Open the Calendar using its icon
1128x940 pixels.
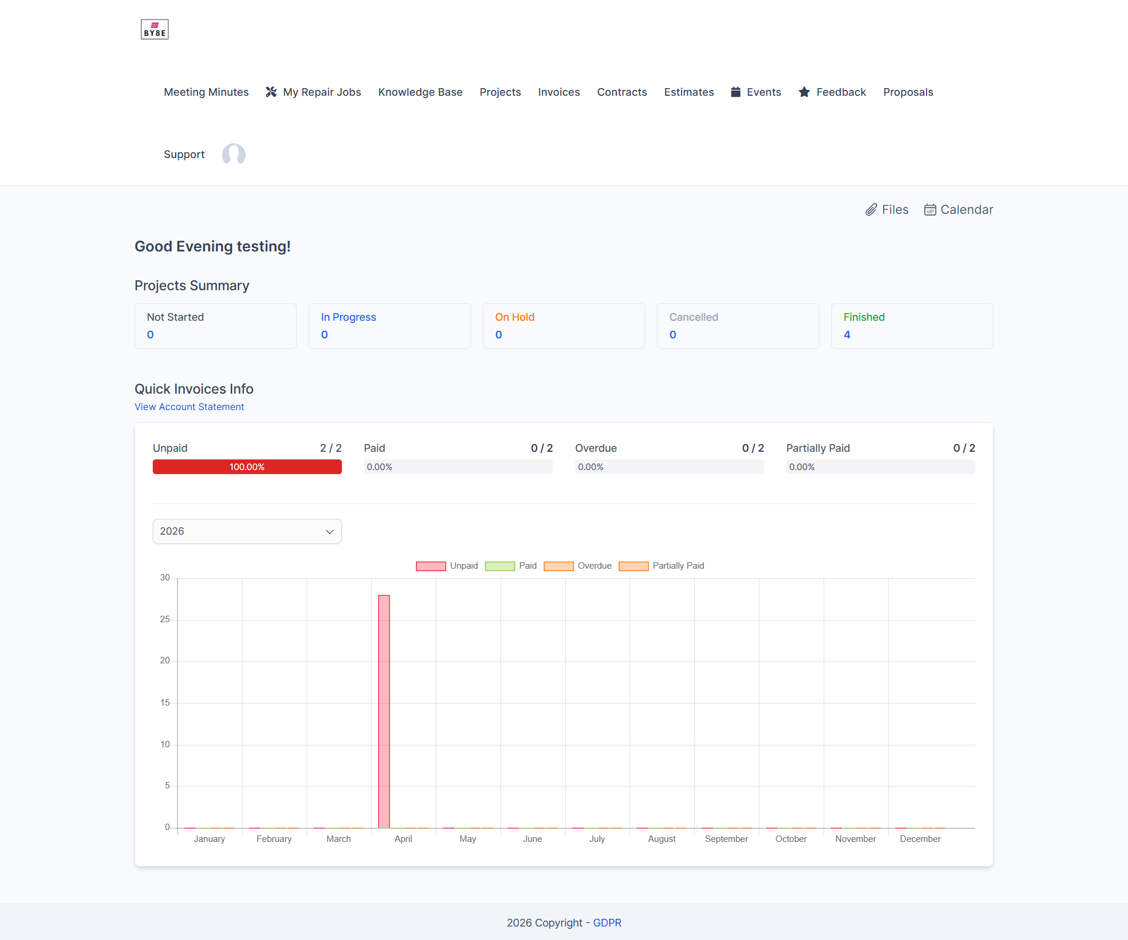tap(931, 209)
